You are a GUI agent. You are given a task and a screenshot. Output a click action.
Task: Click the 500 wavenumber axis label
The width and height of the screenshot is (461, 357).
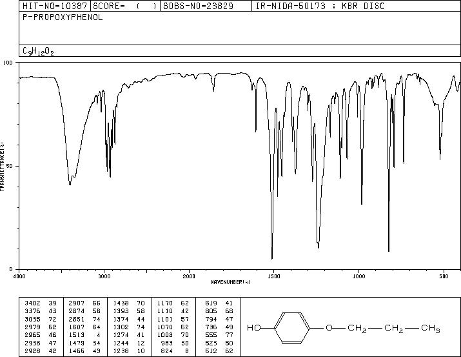click(x=444, y=276)
